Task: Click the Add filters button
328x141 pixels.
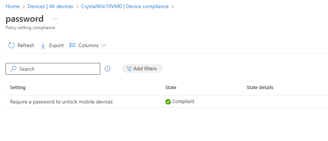Action: pyautogui.click(x=142, y=68)
